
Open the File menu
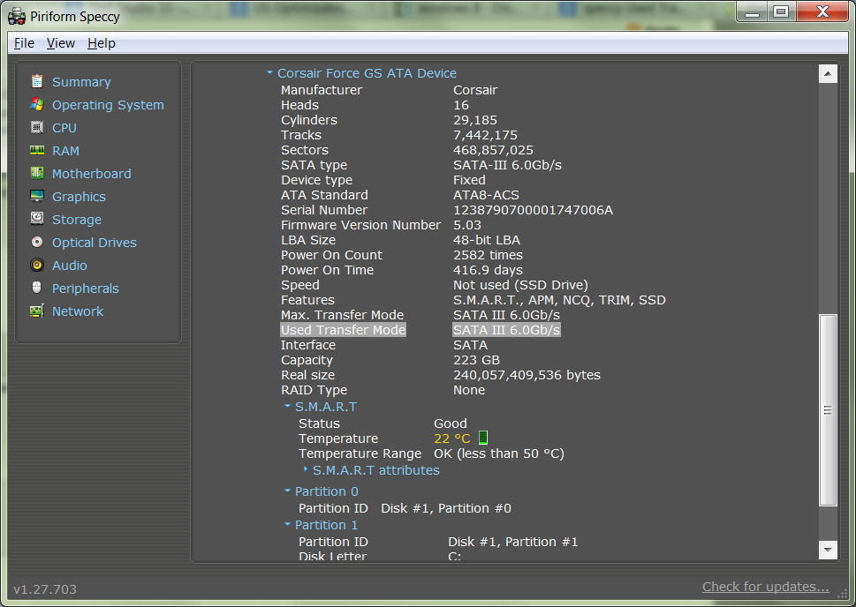coord(24,43)
